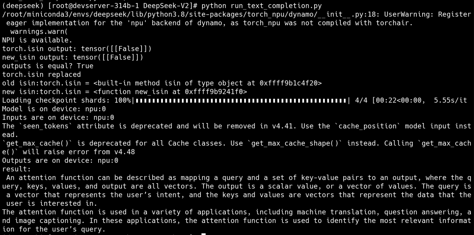This screenshot has width=474, height=235.
Task: Click the old isin address 0xffff9b1c4f20
Action: tap(291, 83)
